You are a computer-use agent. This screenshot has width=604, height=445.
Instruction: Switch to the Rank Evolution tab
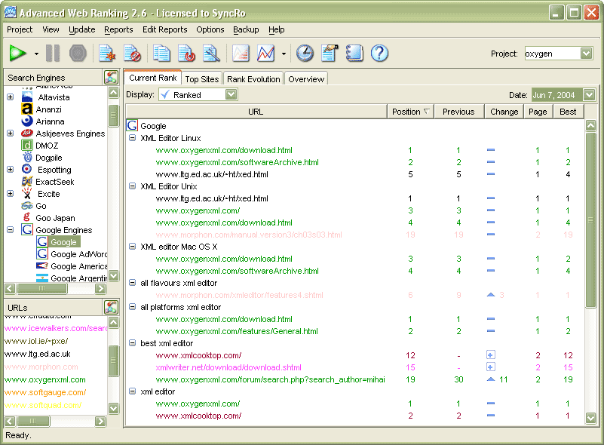[253, 79]
